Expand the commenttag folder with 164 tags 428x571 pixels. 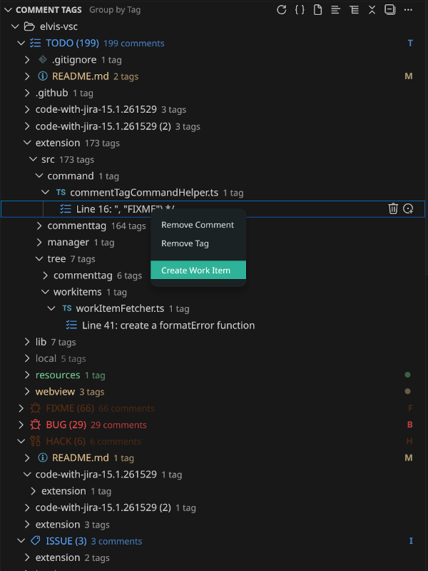tap(39, 226)
